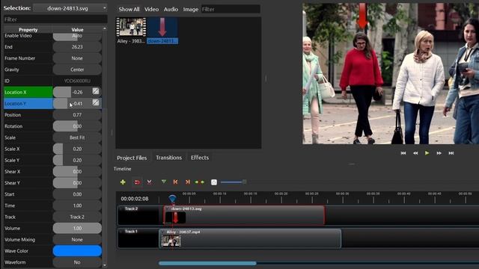Click the white zoom icon beside slider

[214, 182]
